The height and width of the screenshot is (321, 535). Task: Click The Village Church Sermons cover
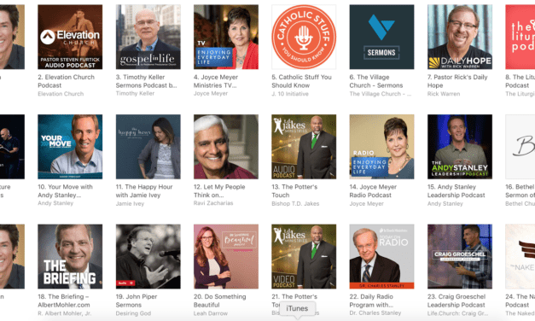tap(381, 37)
